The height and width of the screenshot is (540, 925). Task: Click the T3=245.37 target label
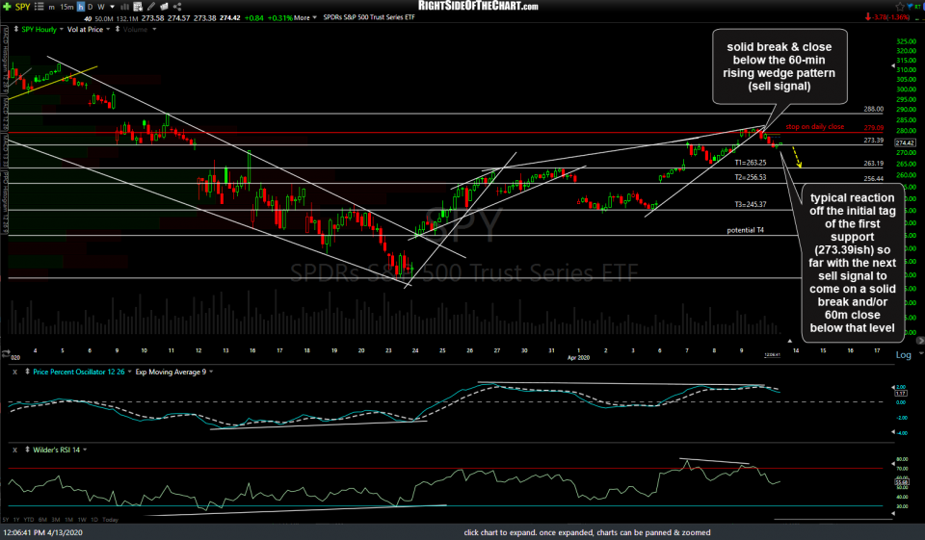[x=751, y=205]
